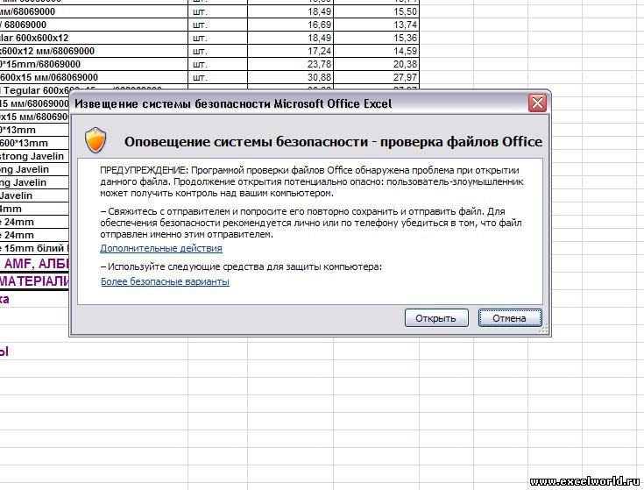
Task: Select the cell 'lar 600x600x12'
Action: pyautogui.click(x=94, y=38)
